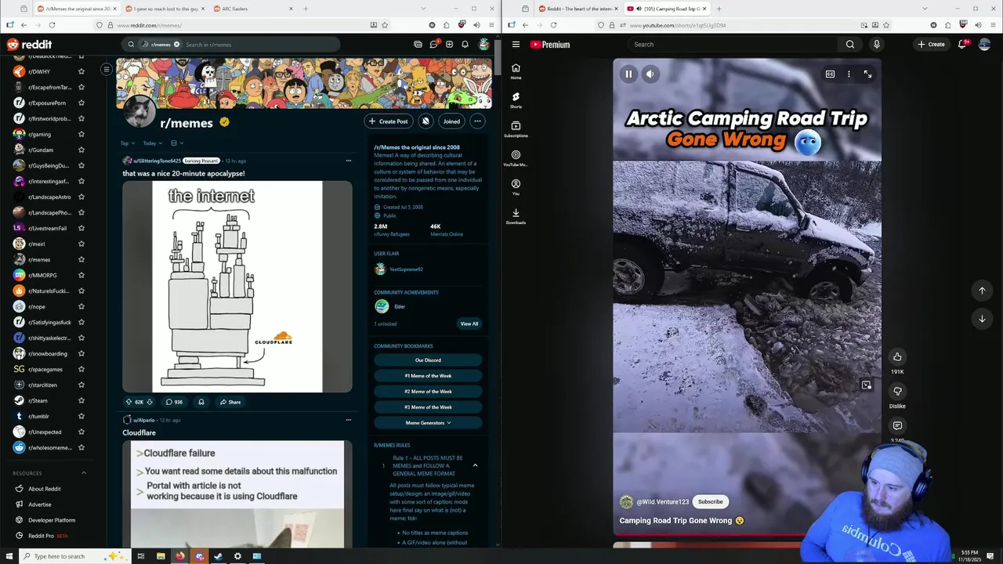Viewport: 1003px width, 564px height.
Task: Subscribe to @Wild.Venture123
Action: (711, 501)
